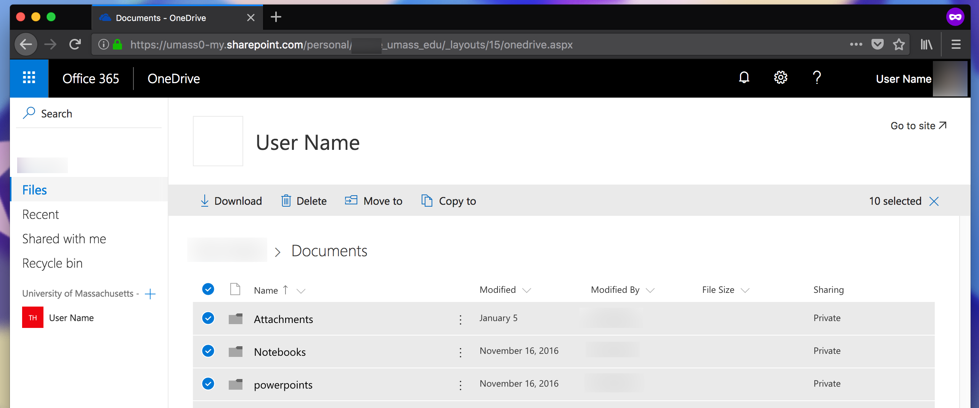
Task: Open the powerpoints folder icon
Action: 236,384
